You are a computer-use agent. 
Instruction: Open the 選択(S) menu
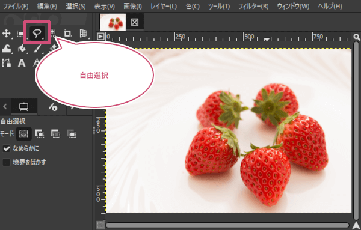point(76,6)
